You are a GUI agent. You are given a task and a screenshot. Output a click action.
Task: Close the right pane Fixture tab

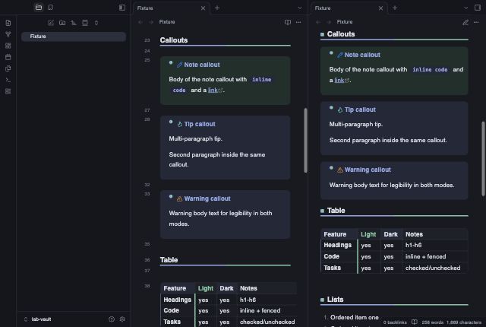(x=380, y=8)
